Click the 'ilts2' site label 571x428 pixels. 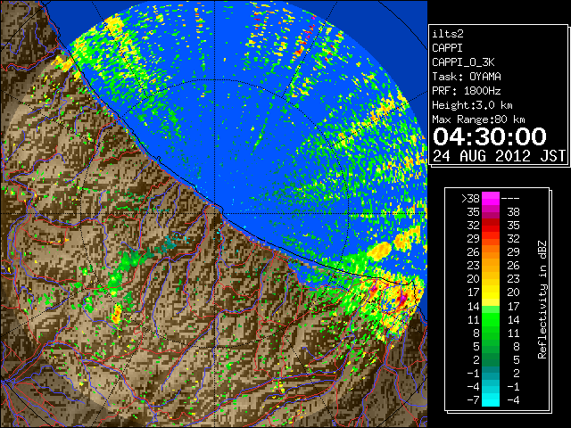[448, 34]
